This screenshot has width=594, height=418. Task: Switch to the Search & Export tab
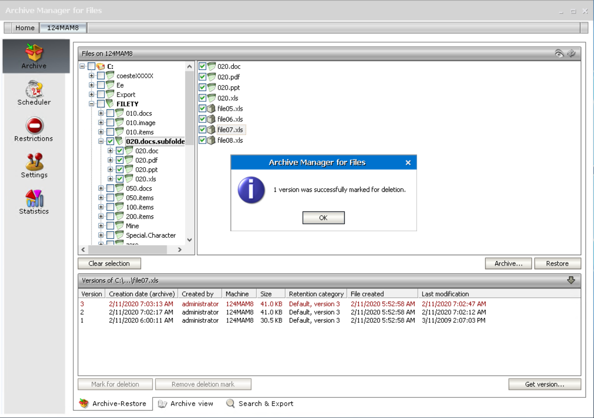(x=260, y=403)
